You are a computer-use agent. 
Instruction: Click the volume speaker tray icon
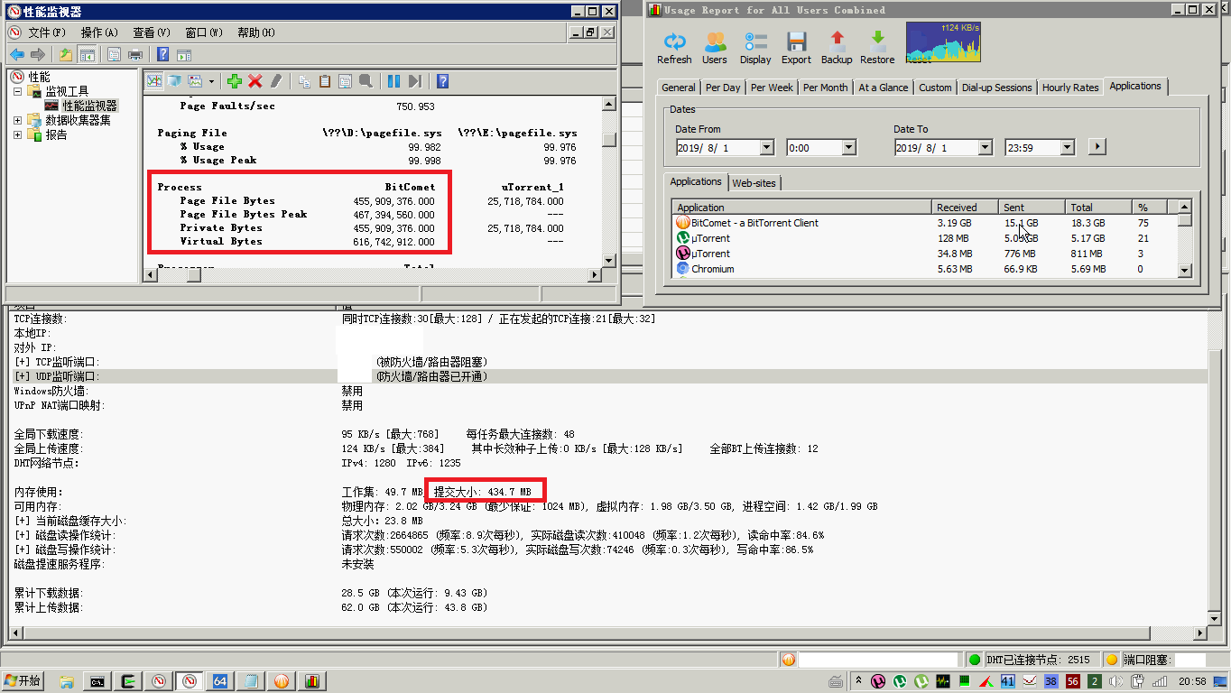1117,682
